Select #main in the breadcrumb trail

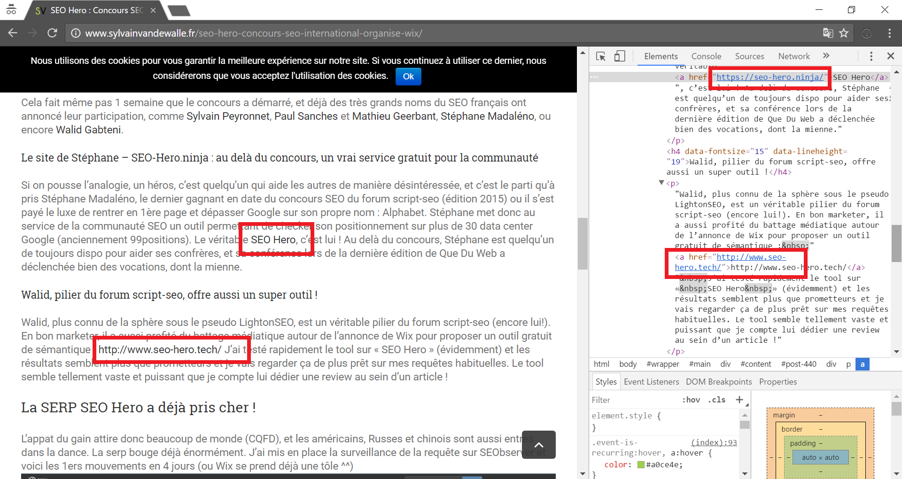(700, 364)
